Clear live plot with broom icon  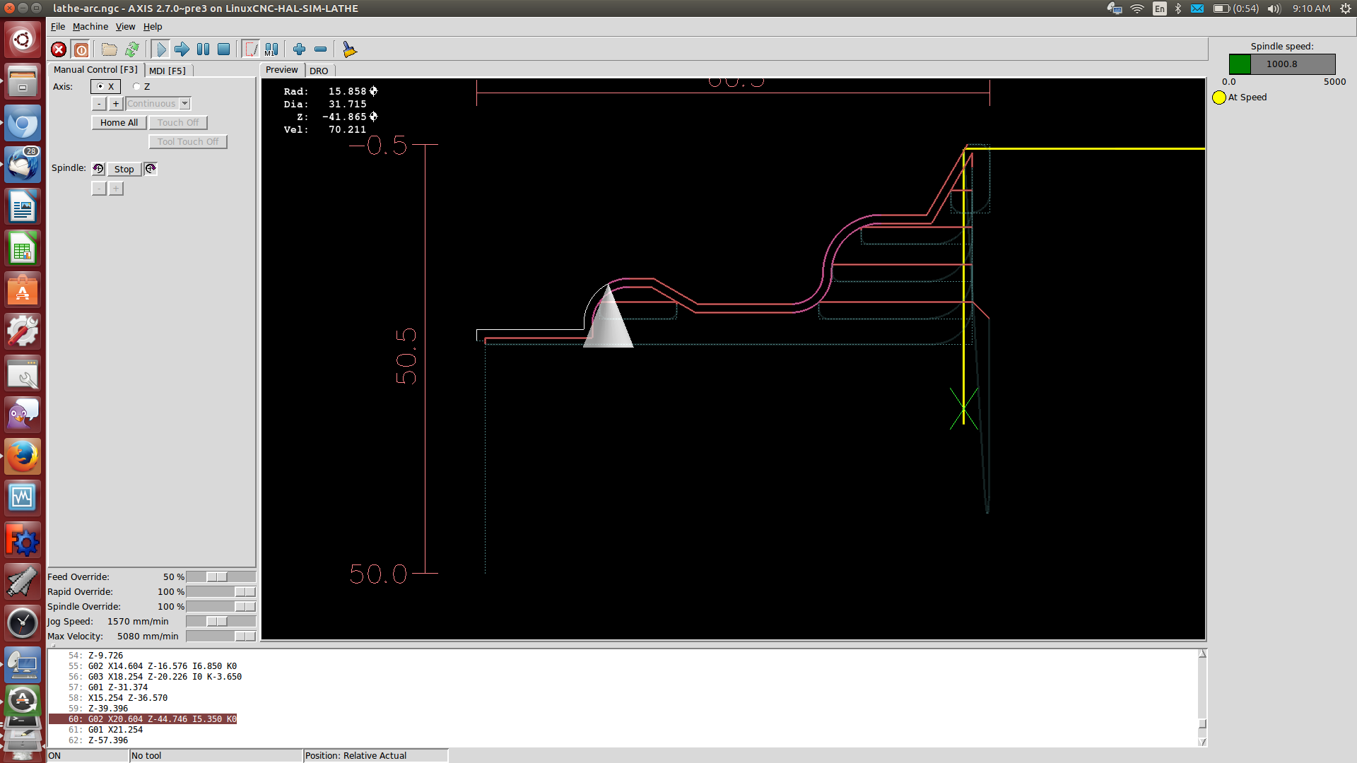point(349,49)
